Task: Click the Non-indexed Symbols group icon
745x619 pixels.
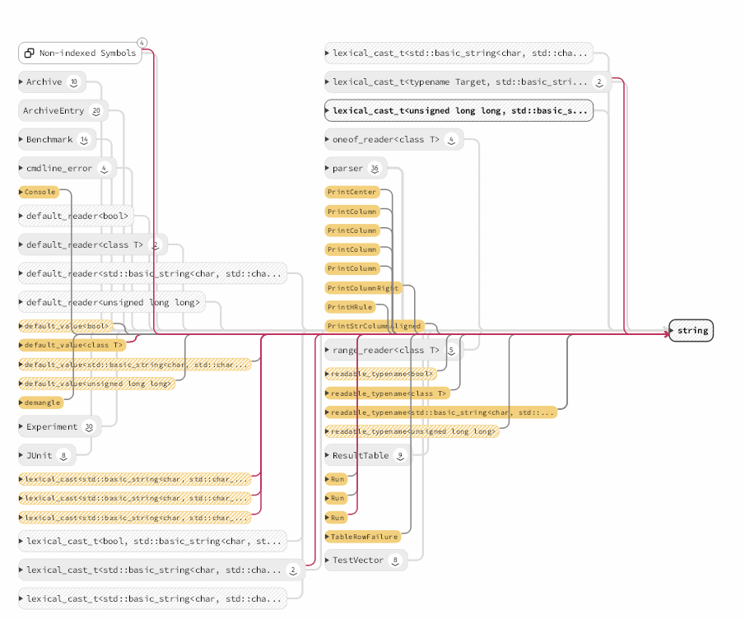Action: click(30, 52)
